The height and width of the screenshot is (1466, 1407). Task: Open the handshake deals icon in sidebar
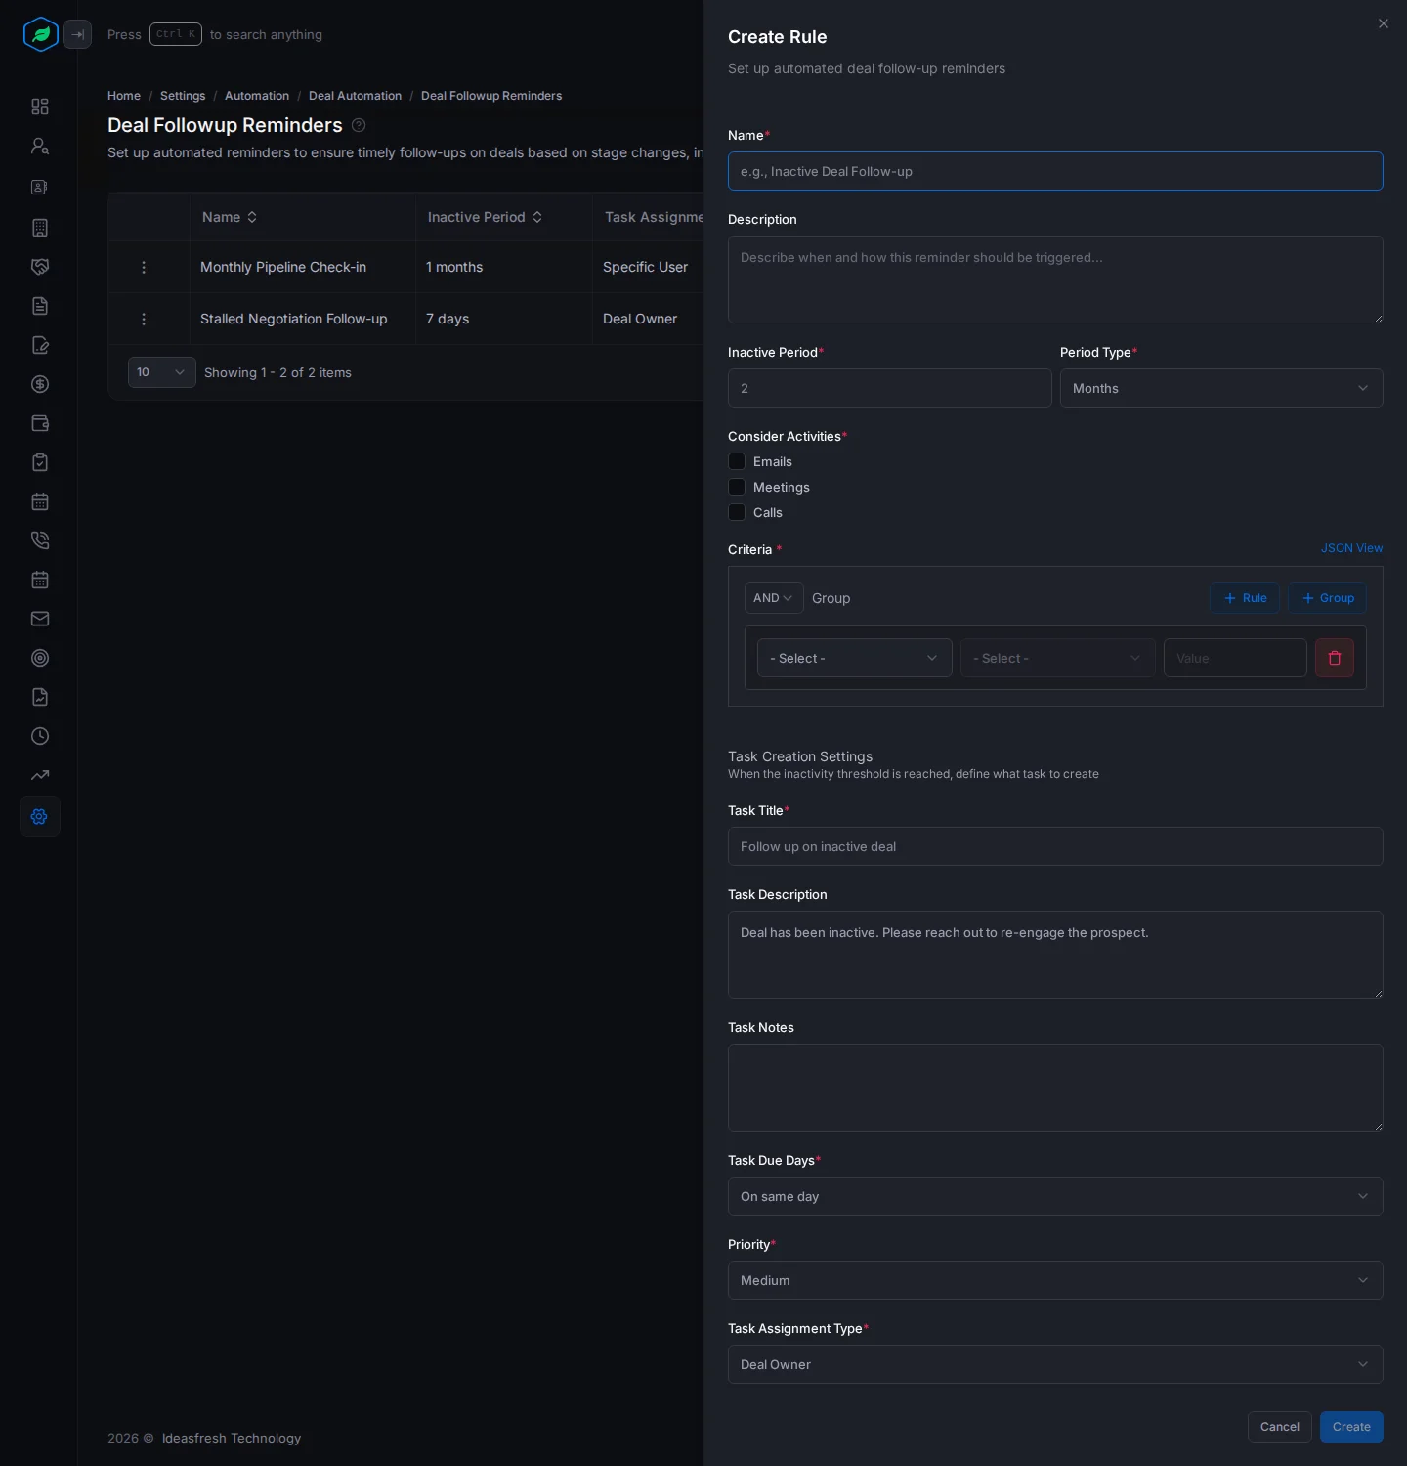[x=40, y=267]
